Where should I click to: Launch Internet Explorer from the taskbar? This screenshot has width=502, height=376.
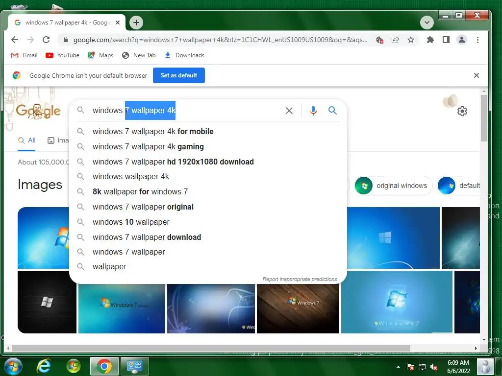click(43, 366)
